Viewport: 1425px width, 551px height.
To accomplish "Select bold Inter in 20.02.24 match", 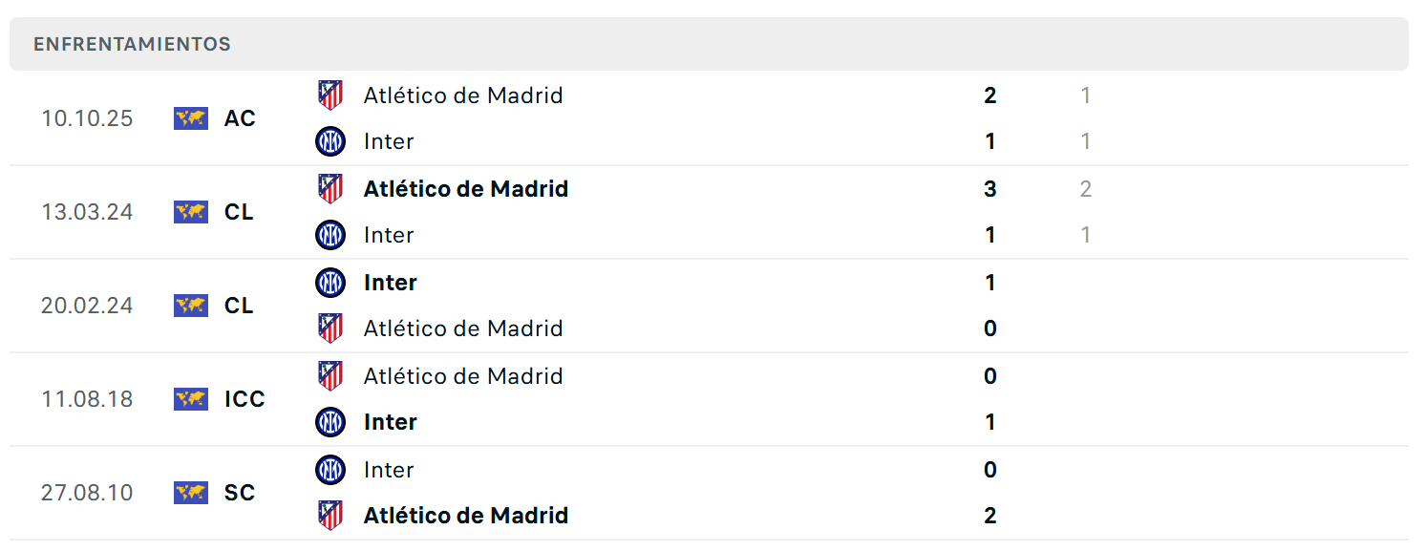I will (x=391, y=283).
